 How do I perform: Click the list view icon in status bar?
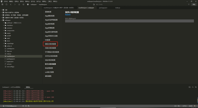click(x=23, y=106)
